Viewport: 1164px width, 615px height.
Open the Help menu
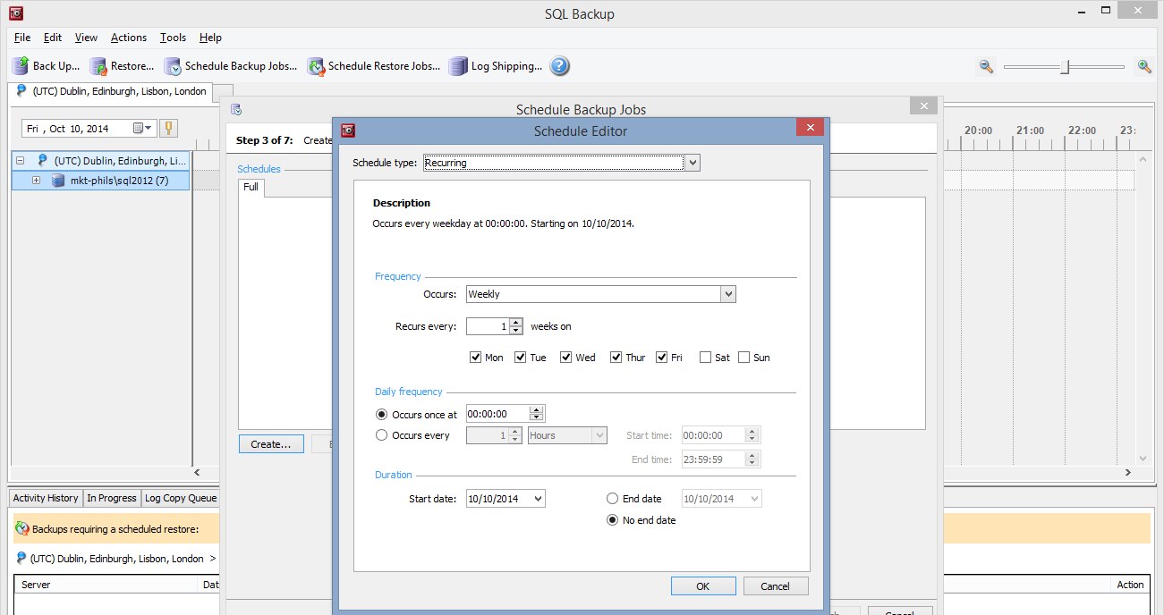pyautogui.click(x=210, y=38)
